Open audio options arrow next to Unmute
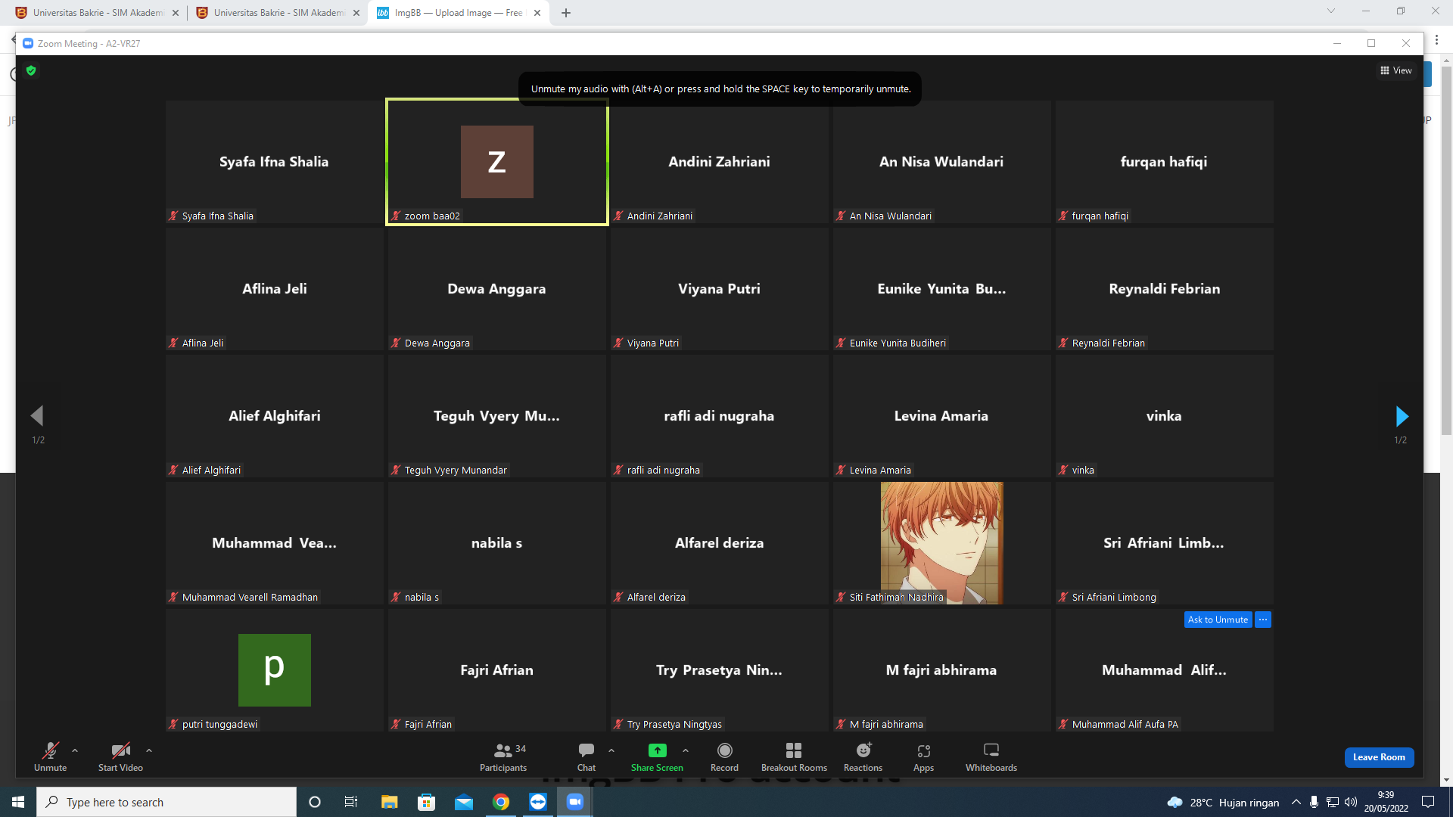The height and width of the screenshot is (817, 1453). [x=75, y=750]
